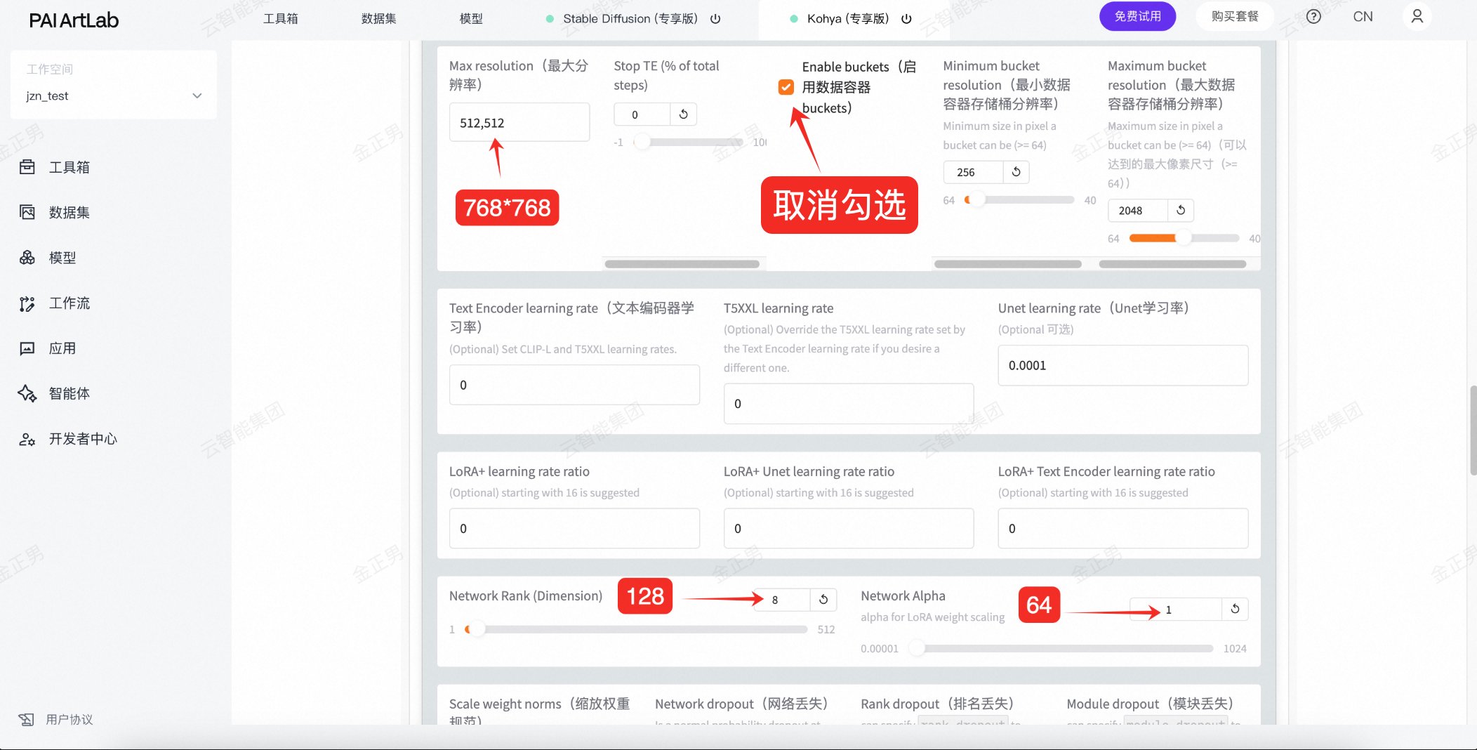The width and height of the screenshot is (1477, 750).
Task: Open the 模型 sidebar model icon
Action: (27, 258)
